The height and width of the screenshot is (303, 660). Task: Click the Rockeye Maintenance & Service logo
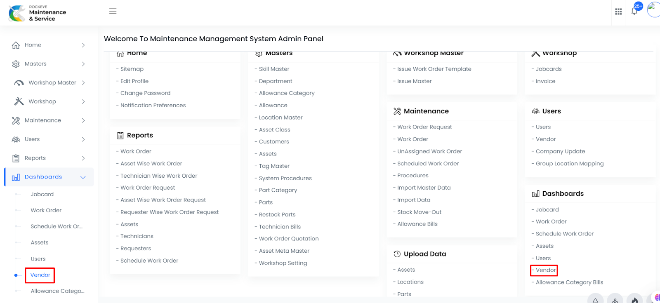coord(38,13)
